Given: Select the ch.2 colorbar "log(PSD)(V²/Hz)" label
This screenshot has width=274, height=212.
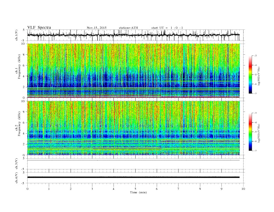Looking at the screenshot, I should pos(259,133).
